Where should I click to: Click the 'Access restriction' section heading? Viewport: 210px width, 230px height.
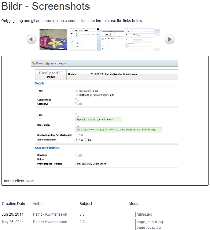[x=47, y=148]
